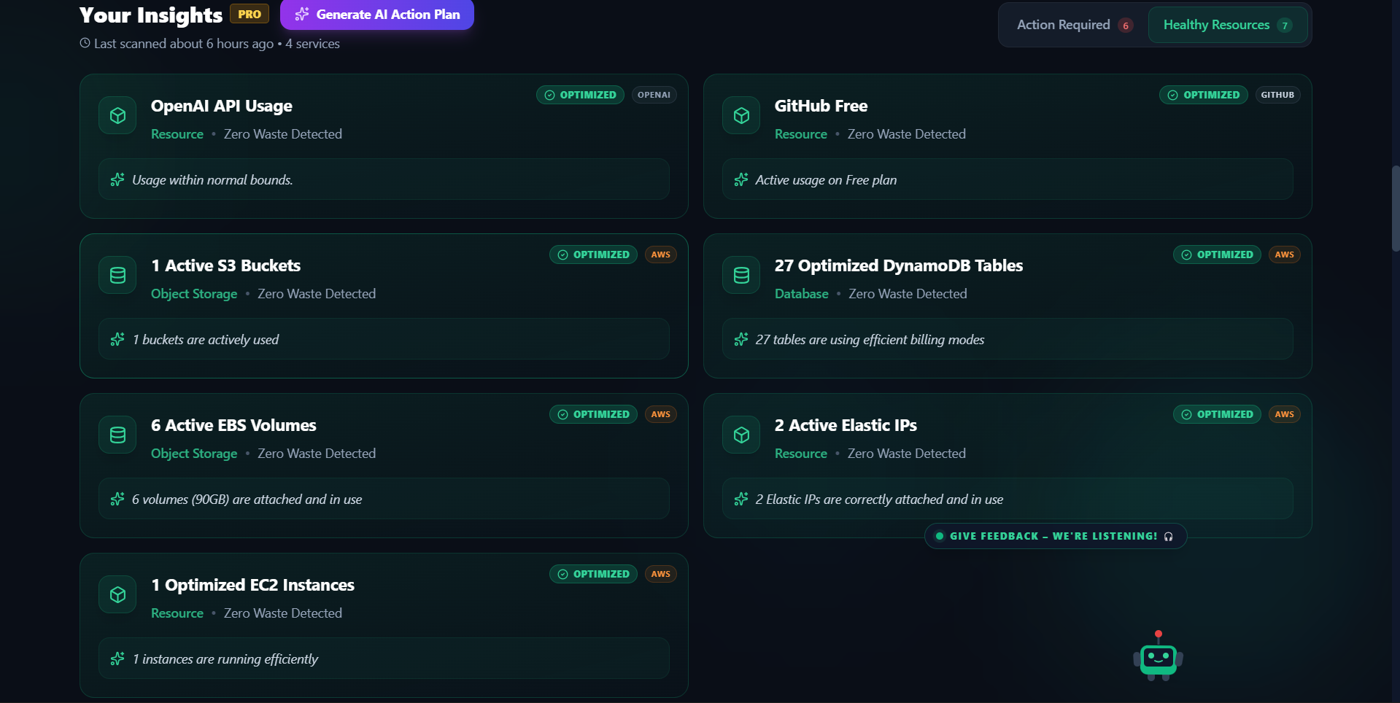Switch to the Action Required tab
The width and height of the screenshot is (1400, 703).
(x=1074, y=25)
